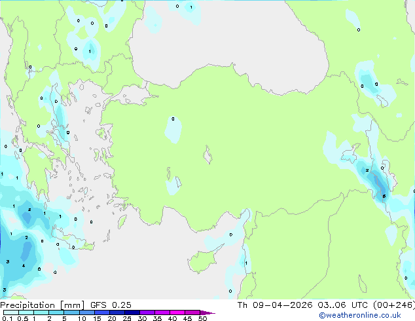
Task: Click the legend swatch between 1 and 2
Action: [x=41, y=312]
